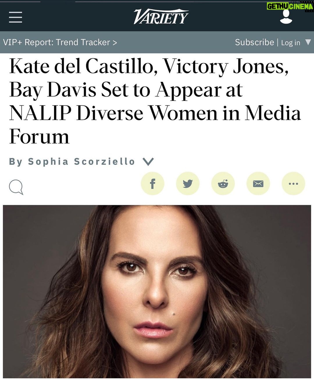The height and width of the screenshot is (380, 314).
Task: Click the Log in link
Action: (290, 43)
